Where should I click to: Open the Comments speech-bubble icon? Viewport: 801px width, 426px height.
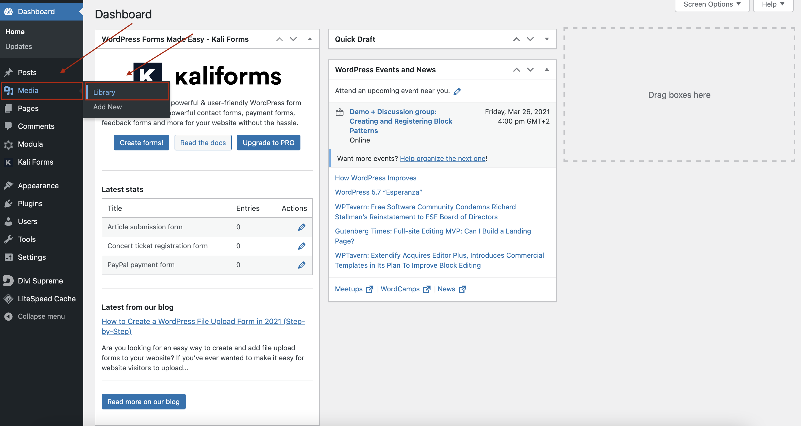[9, 126]
